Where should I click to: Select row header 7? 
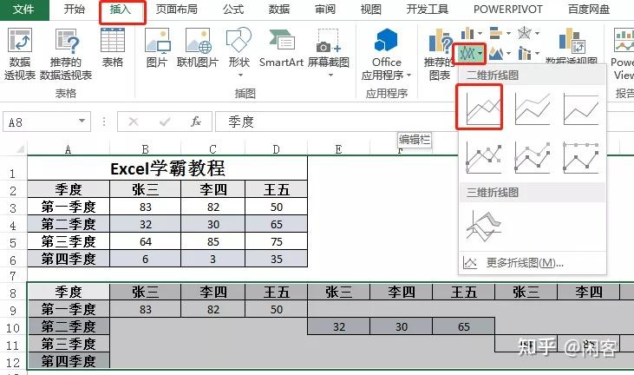click(13, 276)
